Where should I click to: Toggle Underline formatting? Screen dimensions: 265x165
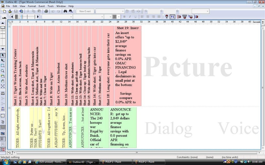(135, 17)
